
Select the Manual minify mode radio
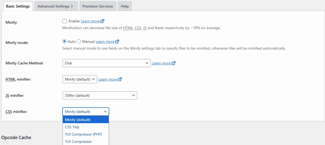79,42
